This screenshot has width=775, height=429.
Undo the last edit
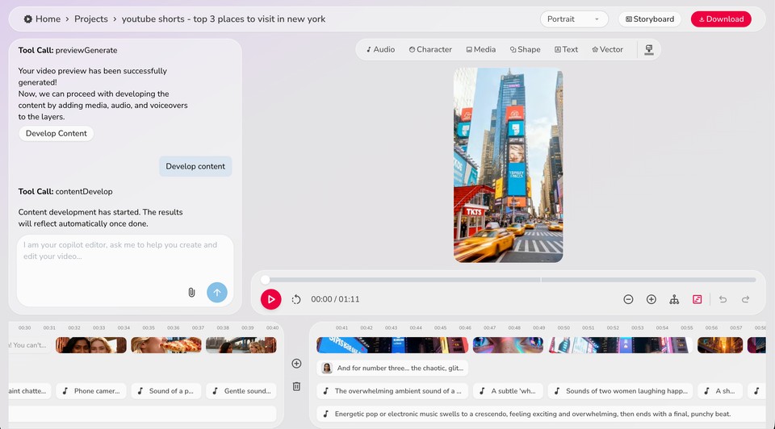point(723,299)
